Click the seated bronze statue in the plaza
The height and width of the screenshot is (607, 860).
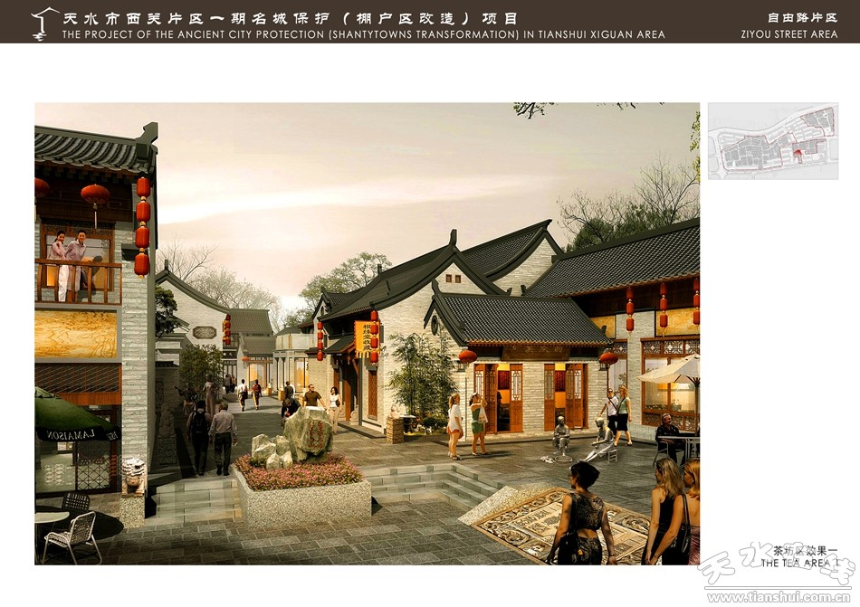point(561,438)
